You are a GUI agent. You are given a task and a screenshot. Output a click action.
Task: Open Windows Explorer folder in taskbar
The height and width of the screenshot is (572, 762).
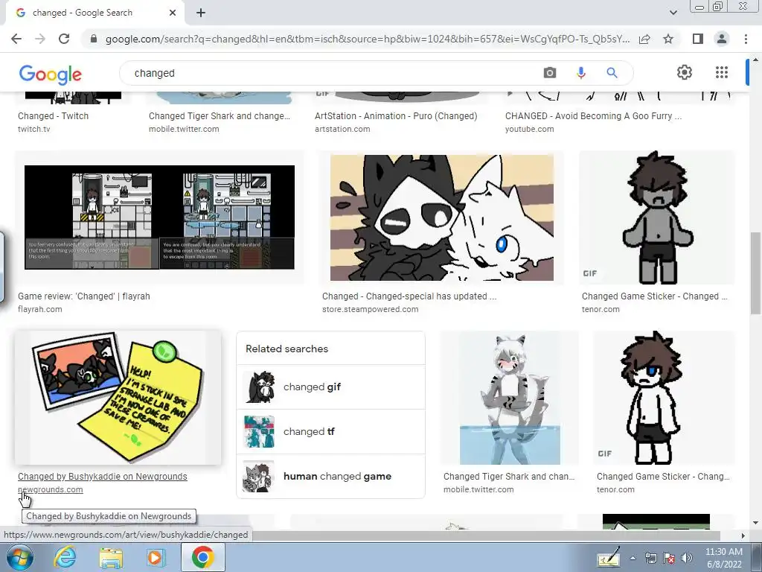coord(112,557)
